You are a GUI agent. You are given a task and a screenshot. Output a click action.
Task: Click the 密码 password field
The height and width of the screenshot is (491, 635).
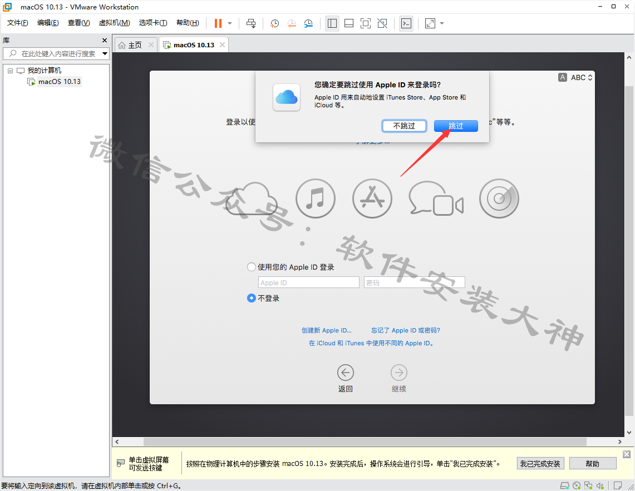tap(414, 282)
